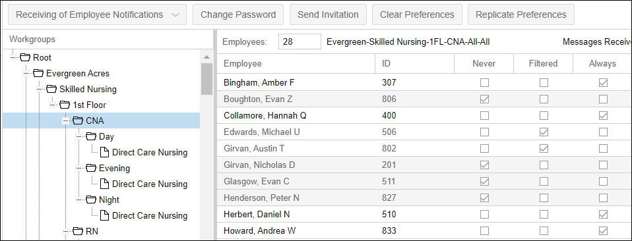The image size is (632, 241).
Task: Toggle Always checkbox for Herbert, Daniel N
Action: (603, 215)
